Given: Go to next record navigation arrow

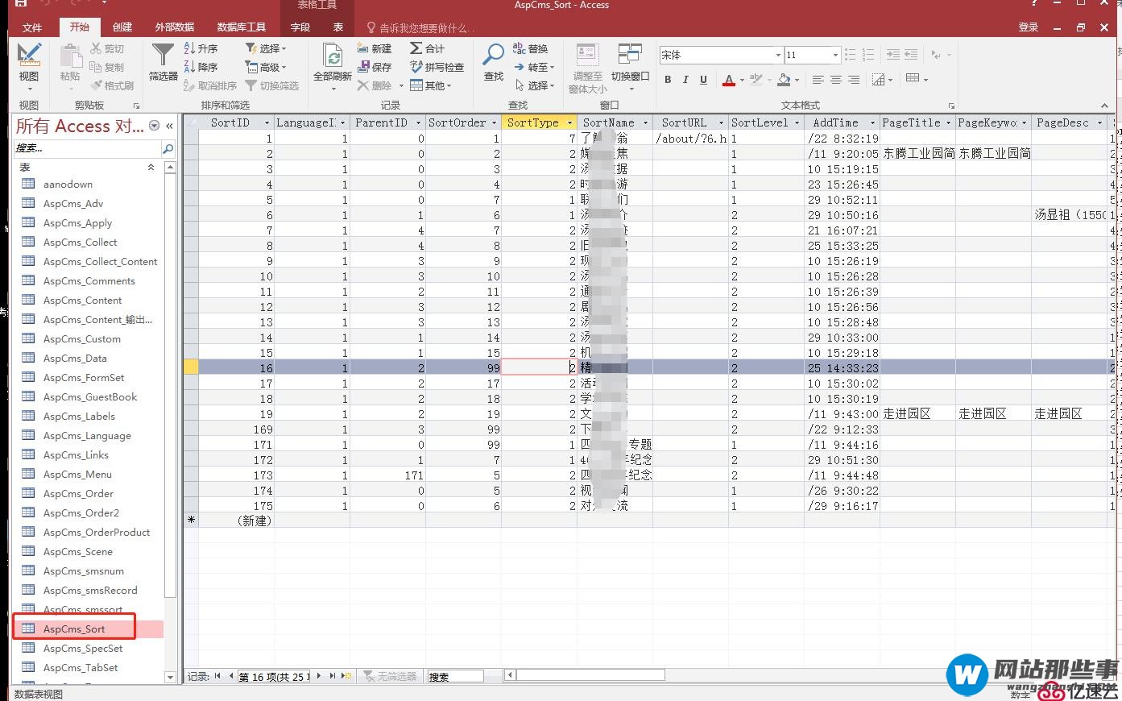Looking at the screenshot, I should click(319, 676).
